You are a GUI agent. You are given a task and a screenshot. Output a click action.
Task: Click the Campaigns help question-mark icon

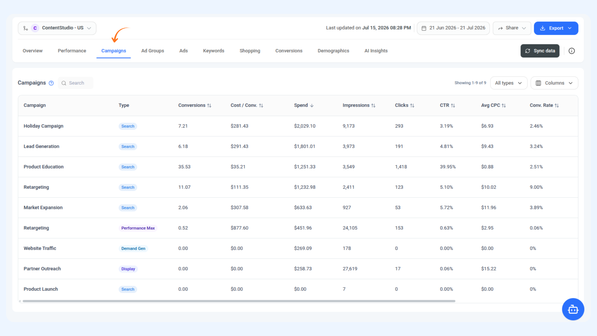[51, 83]
